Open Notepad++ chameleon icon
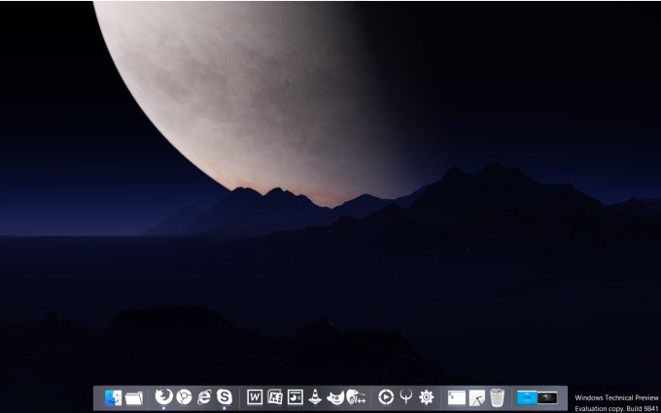The image size is (661, 413). coord(356,396)
